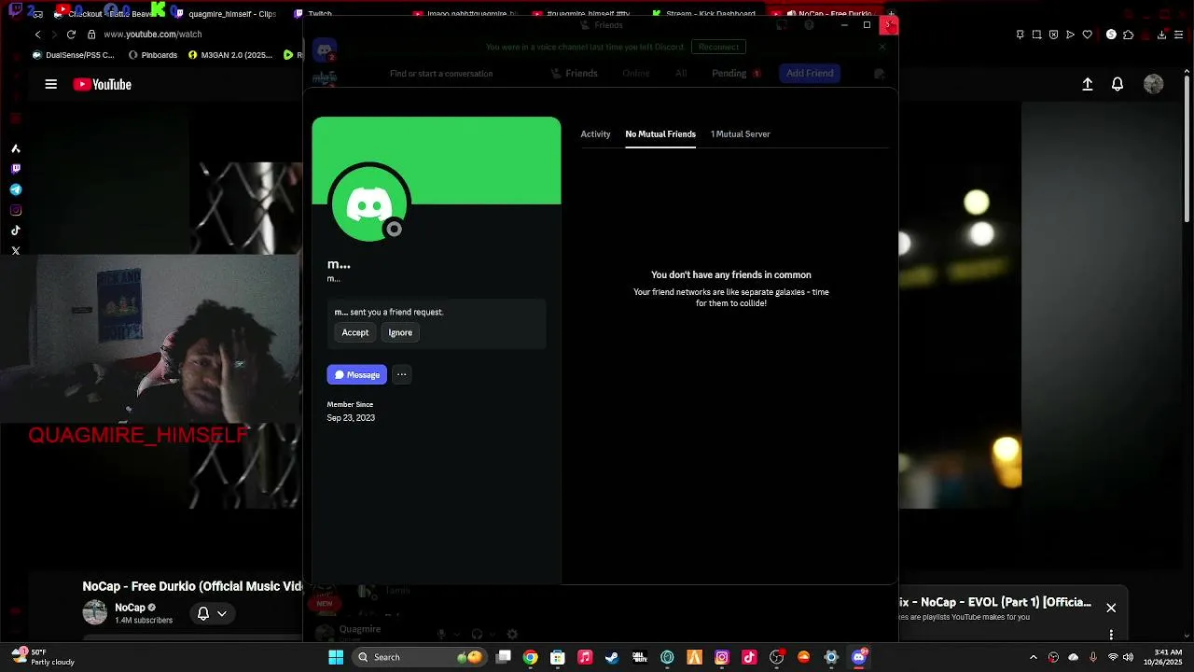1194x672 pixels.
Task: Open playlist panel three-dot menu
Action: (x=1111, y=635)
